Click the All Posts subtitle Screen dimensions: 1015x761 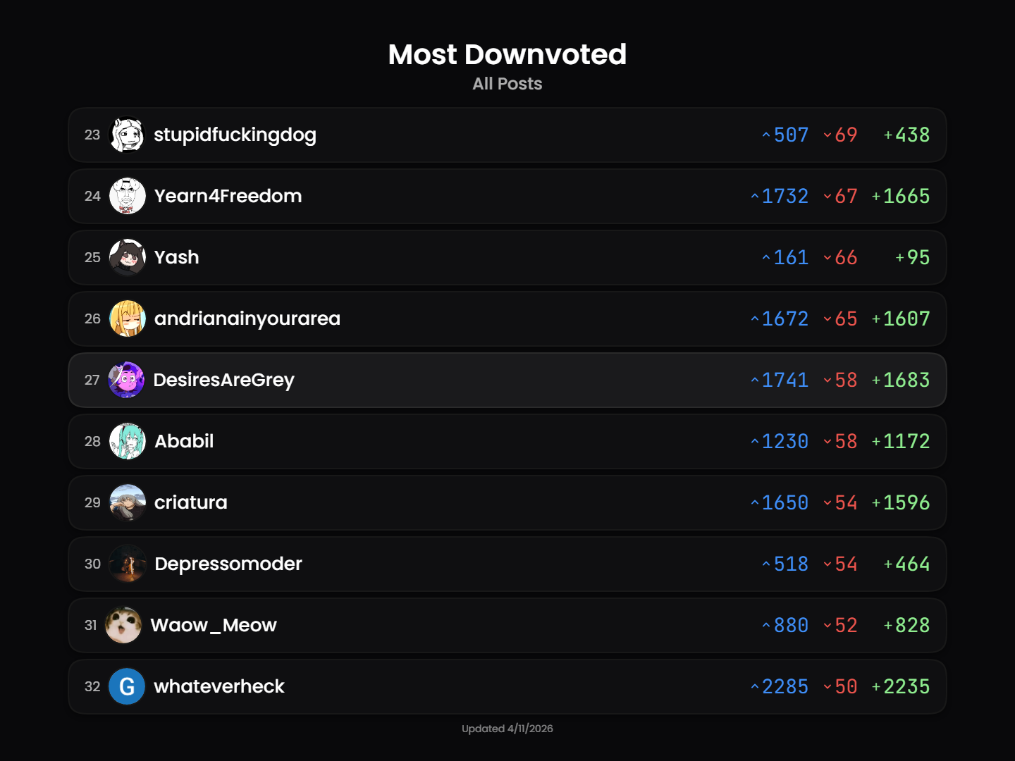508,84
